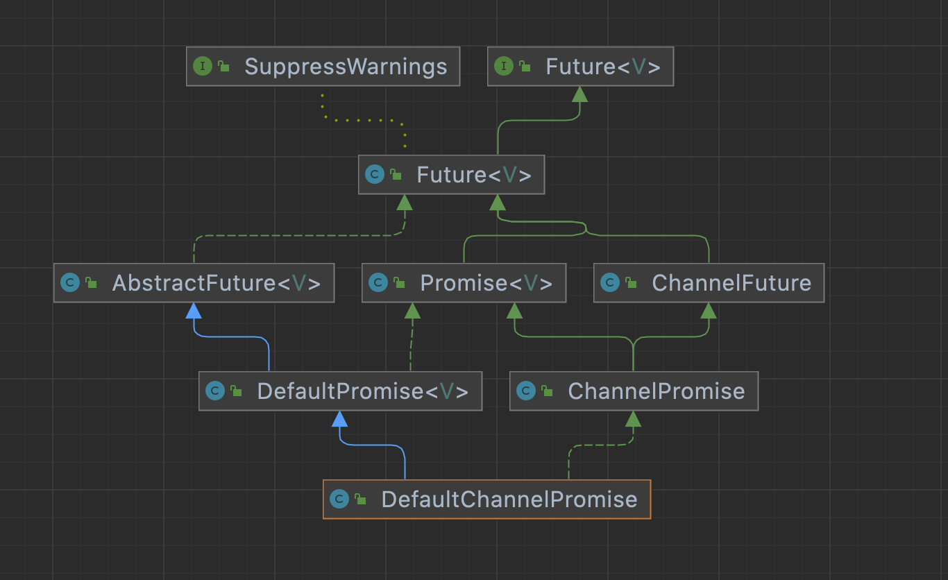Click the green interface icon on SuppressWarnings
Image resolution: width=948 pixels, height=580 pixels.
click(202, 67)
